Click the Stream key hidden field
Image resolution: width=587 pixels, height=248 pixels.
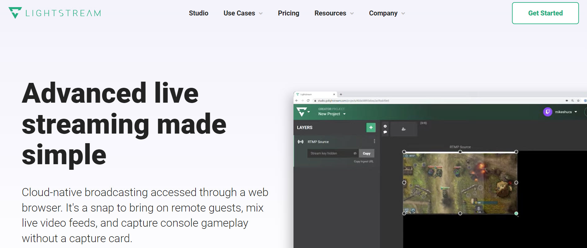[x=333, y=153]
